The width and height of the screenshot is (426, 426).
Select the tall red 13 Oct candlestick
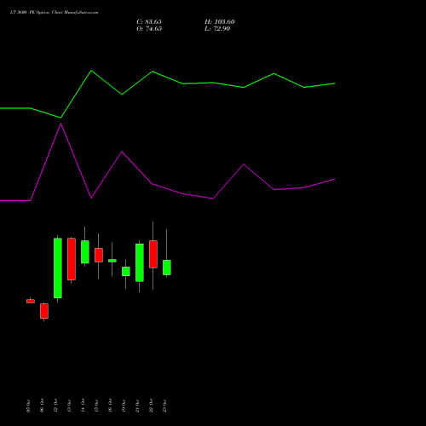tap(72, 259)
